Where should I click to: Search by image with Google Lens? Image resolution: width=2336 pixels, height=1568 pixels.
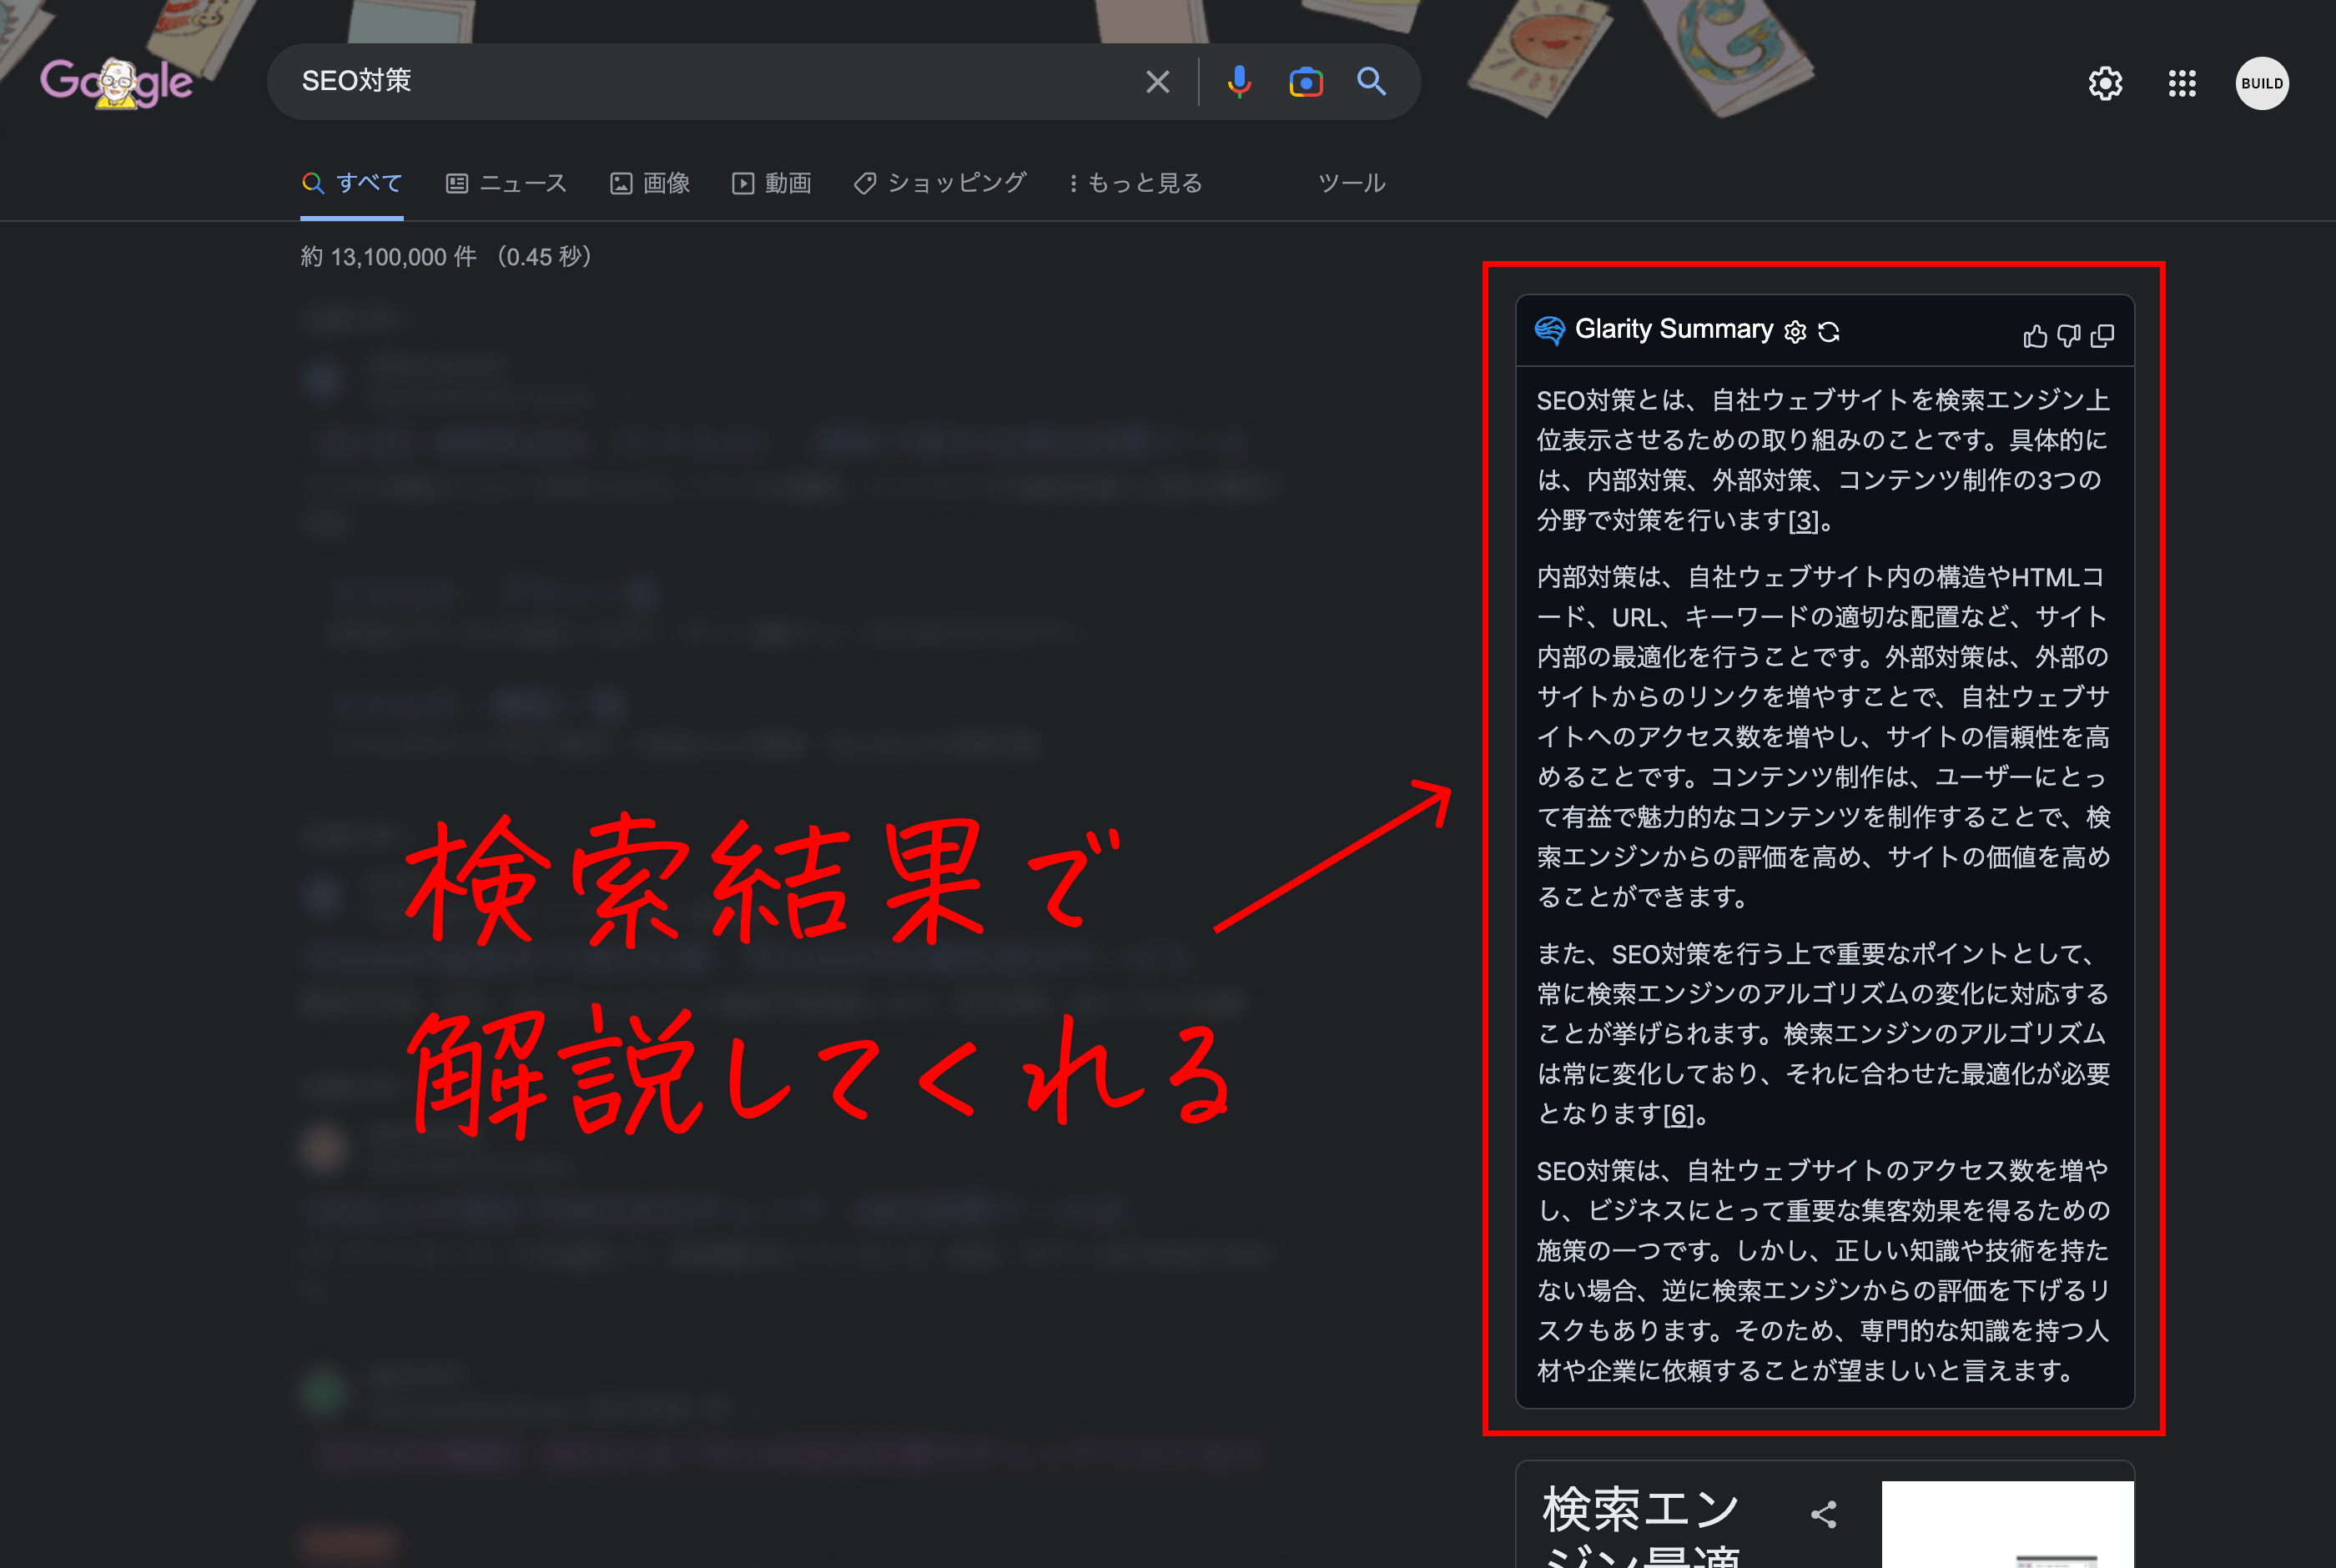(x=1306, y=82)
